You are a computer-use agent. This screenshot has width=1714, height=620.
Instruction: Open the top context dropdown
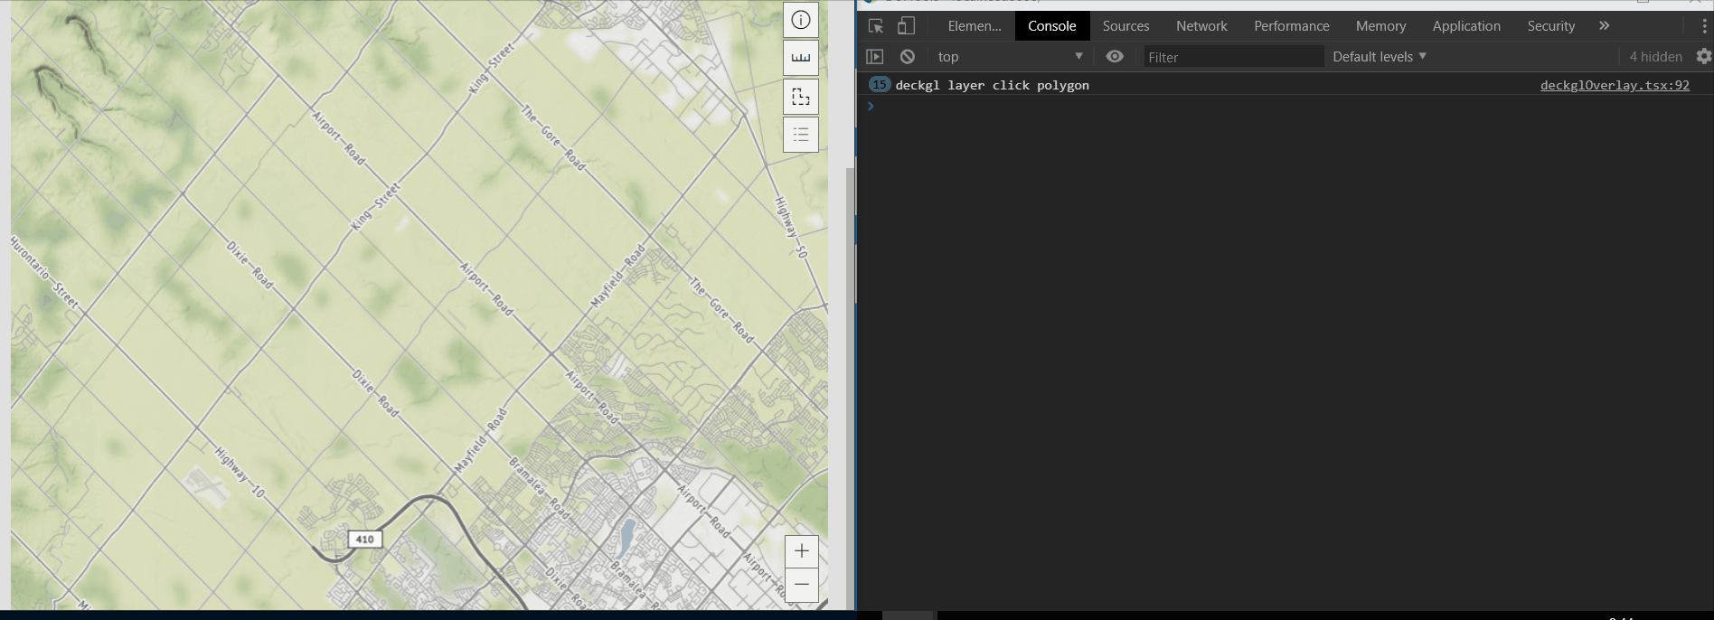(1010, 57)
